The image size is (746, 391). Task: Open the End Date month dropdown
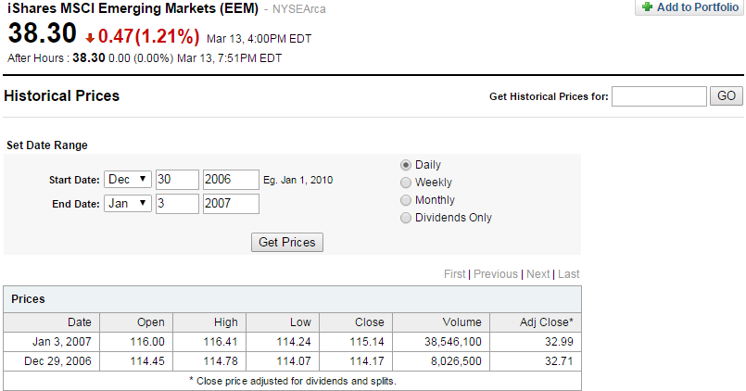pyautogui.click(x=128, y=204)
